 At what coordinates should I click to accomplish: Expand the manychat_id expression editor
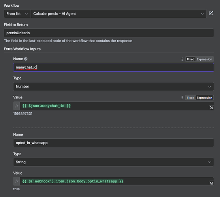click(x=211, y=108)
